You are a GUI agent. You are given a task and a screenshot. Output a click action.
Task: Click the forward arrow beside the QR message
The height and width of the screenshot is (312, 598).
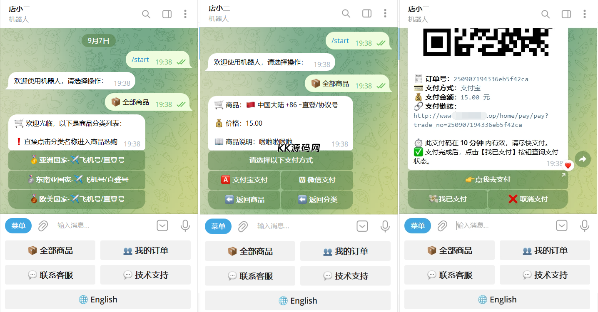(x=583, y=159)
